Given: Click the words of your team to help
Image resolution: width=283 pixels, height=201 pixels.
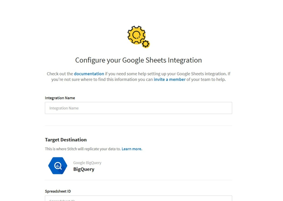Looking at the screenshot, I should (206, 80).
